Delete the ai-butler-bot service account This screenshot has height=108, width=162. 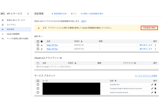(x=155, y=85)
